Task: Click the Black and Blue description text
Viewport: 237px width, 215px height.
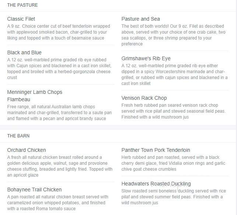Action: (x=59, y=69)
